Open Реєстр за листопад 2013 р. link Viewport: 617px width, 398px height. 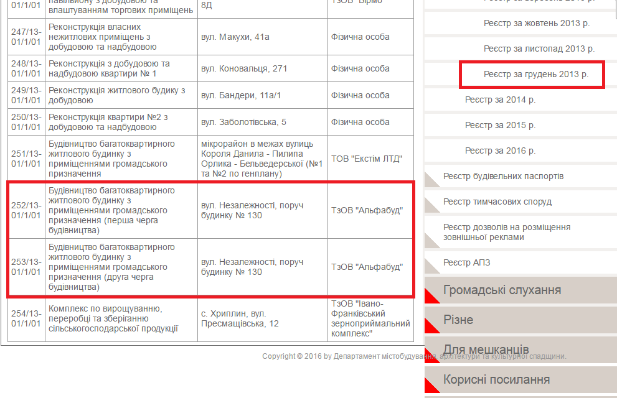click(539, 49)
